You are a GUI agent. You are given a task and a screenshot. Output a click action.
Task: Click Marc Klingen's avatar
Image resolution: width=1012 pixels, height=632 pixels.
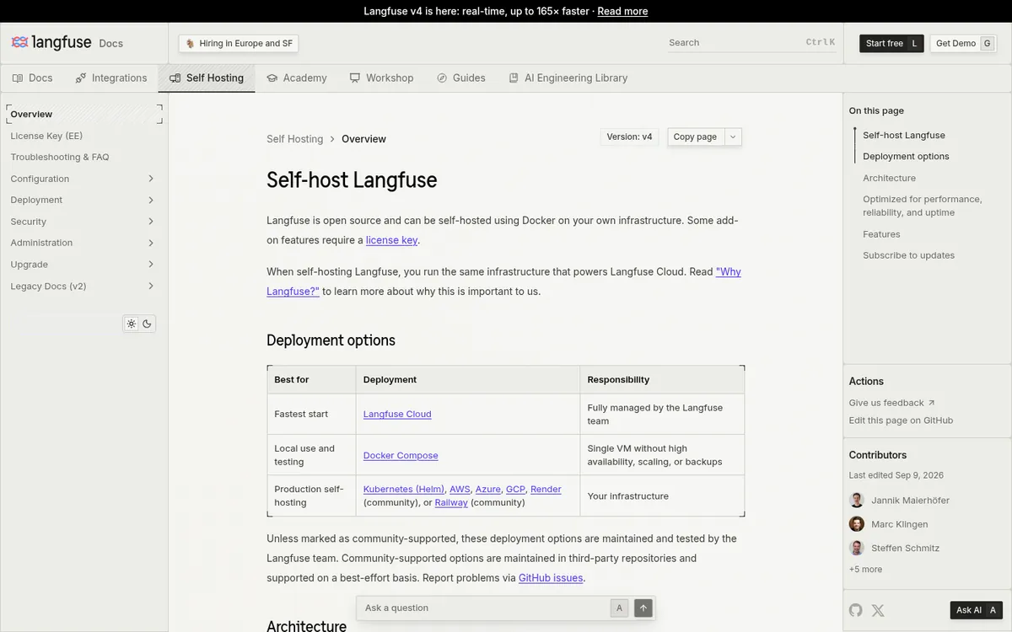point(857,523)
